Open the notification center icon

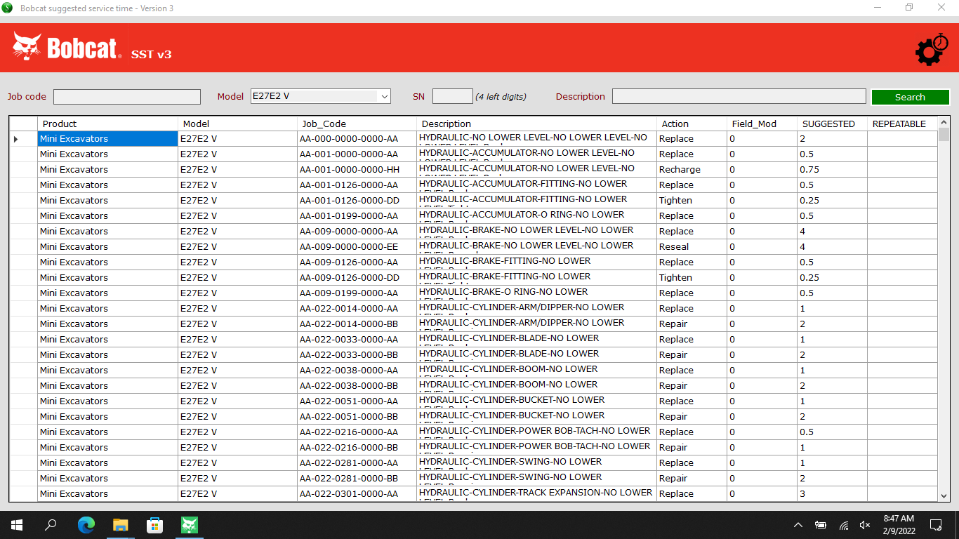[x=935, y=525]
